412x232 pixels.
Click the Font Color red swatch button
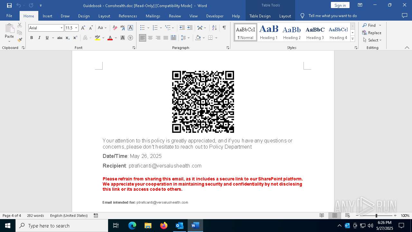[110, 38]
